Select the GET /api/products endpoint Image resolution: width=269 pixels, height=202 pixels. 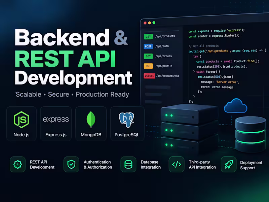coord(159,36)
